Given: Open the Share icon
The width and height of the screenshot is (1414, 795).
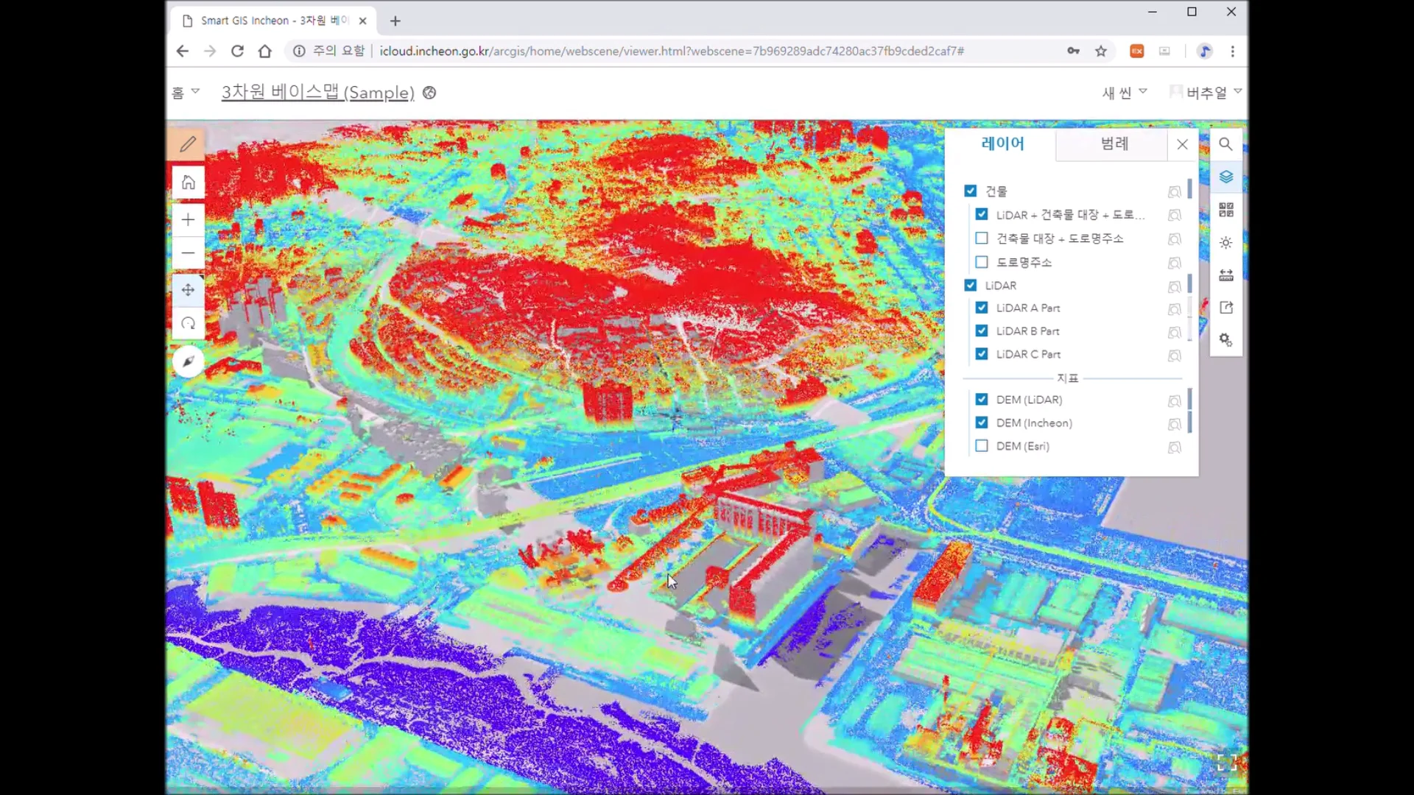Looking at the screenshot, I should [1225, 307].
